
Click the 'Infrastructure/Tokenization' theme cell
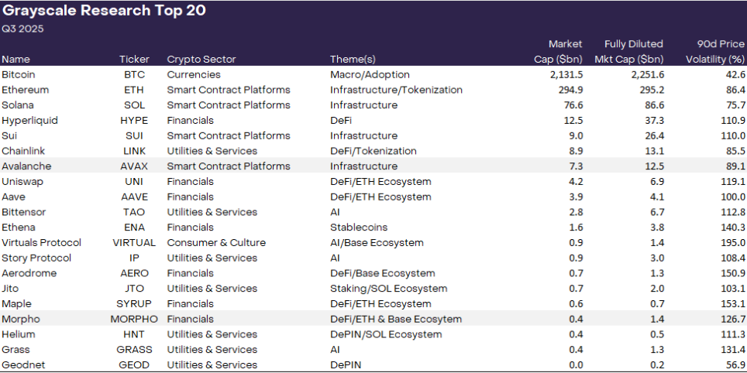point(396,90)
